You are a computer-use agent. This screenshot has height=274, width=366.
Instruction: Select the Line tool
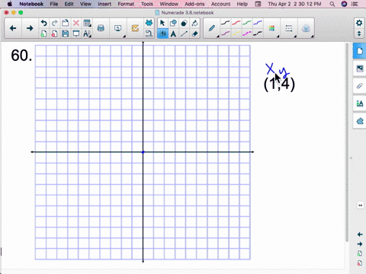point(184,33)
